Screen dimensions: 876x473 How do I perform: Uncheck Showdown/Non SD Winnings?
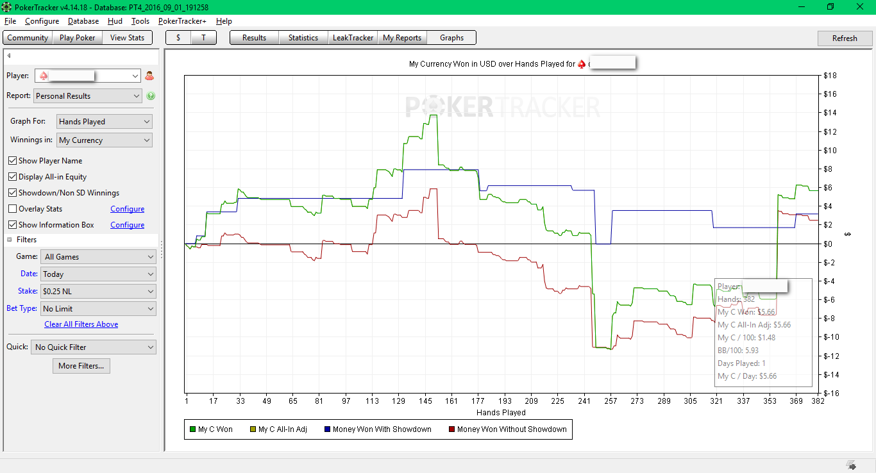pos(13,193)
